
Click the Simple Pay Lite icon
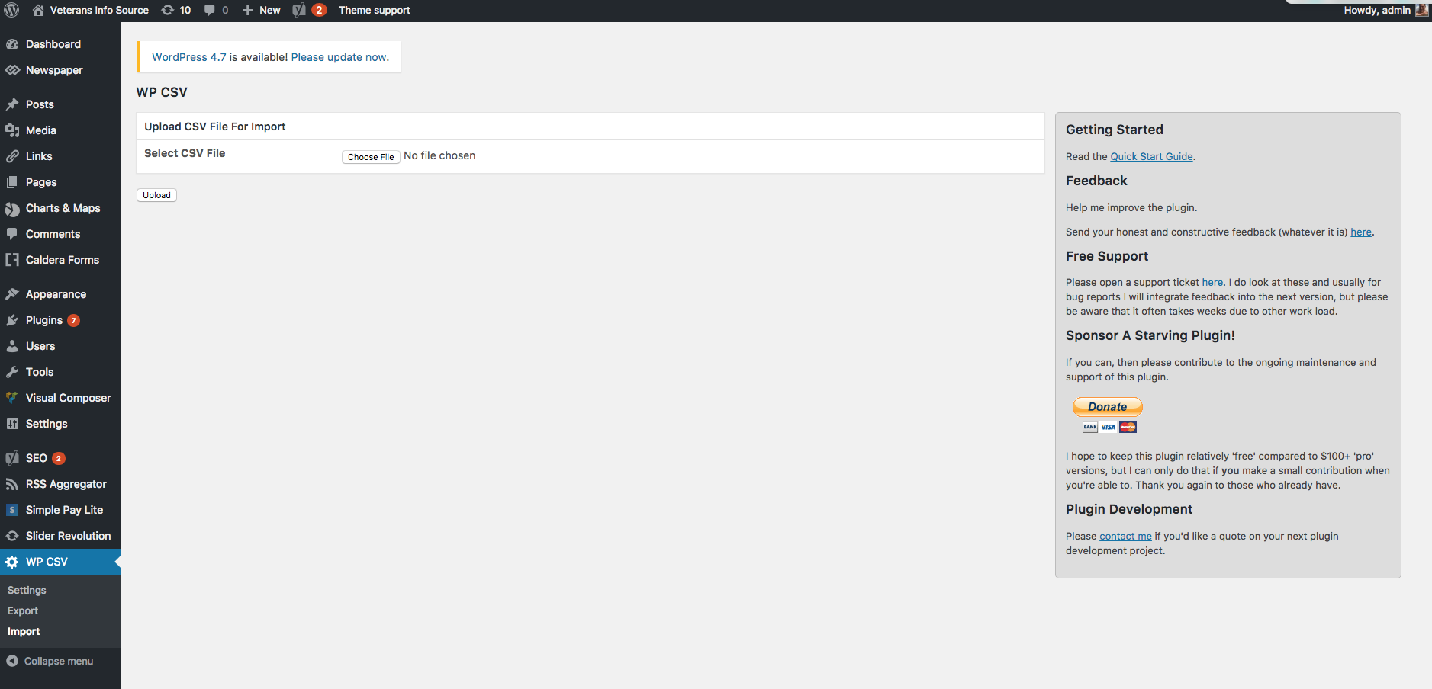point(12,510)
